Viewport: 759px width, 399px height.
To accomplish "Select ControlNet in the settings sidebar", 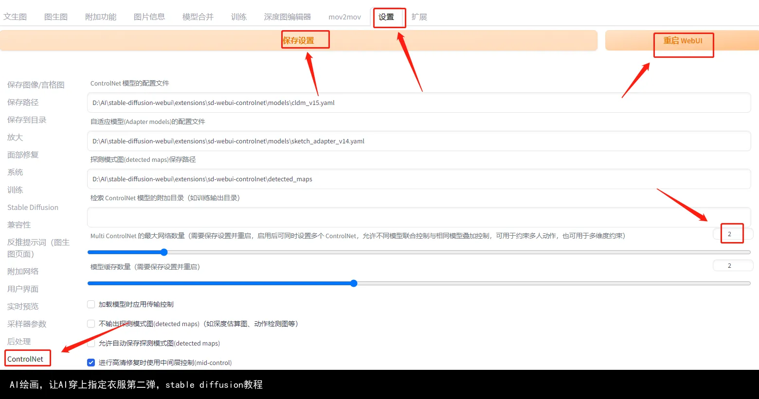I will click(25, 359).
